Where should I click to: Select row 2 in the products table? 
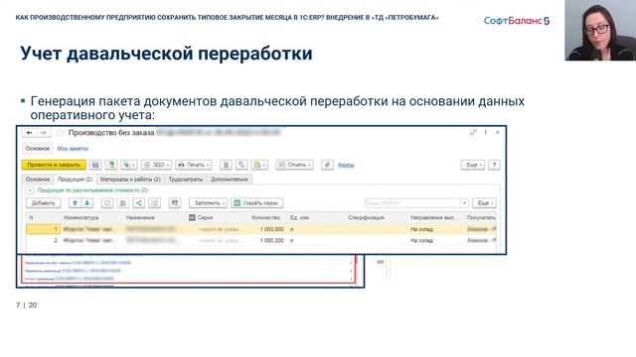(260, 240)
